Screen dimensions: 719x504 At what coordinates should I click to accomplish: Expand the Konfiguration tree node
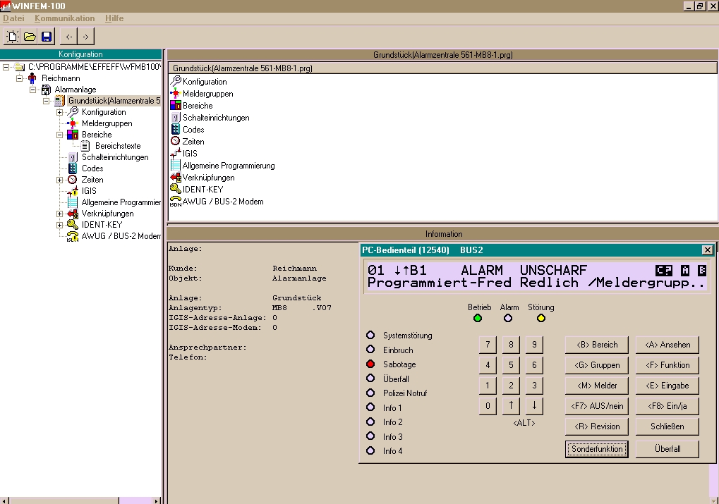coord(60,112)
